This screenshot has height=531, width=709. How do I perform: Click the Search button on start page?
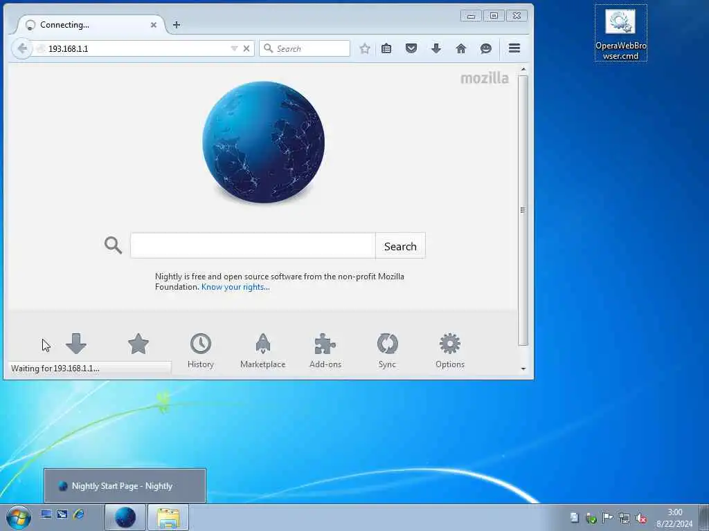click(400, 245)
